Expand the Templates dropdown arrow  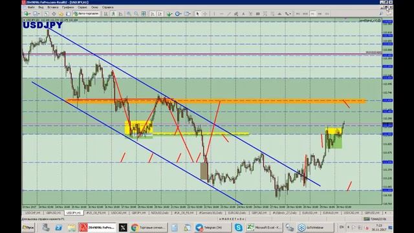pyautogui.click(x=190, y=14)
